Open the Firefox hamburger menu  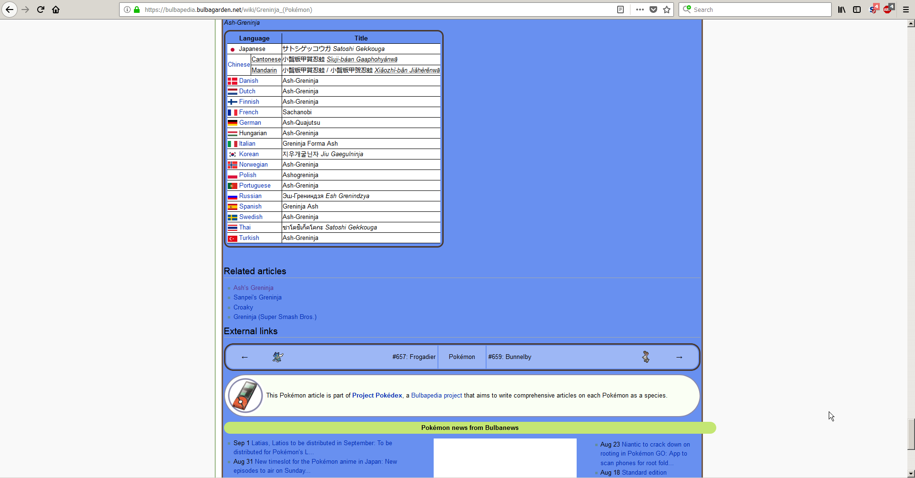(x=906, y=10)
